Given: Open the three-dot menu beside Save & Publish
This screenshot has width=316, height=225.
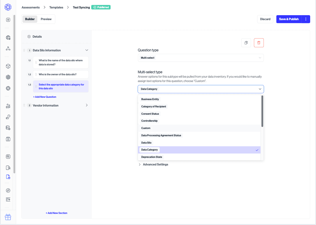Looking at the screenshot, I should click(306, 19).
